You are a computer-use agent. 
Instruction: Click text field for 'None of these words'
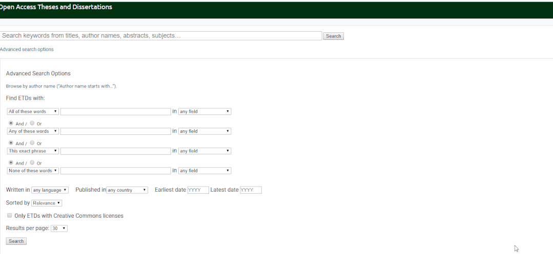pos(116,171)
